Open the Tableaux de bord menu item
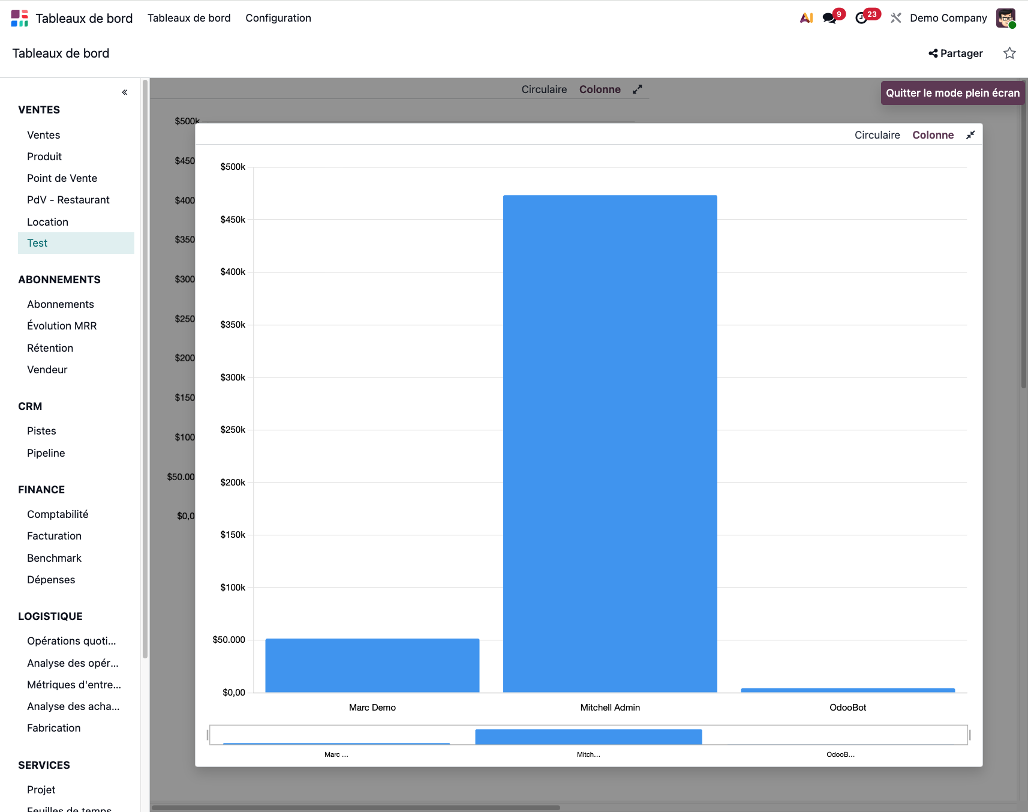The width and height of the screenshot is (1028, 812). (189, 18)
